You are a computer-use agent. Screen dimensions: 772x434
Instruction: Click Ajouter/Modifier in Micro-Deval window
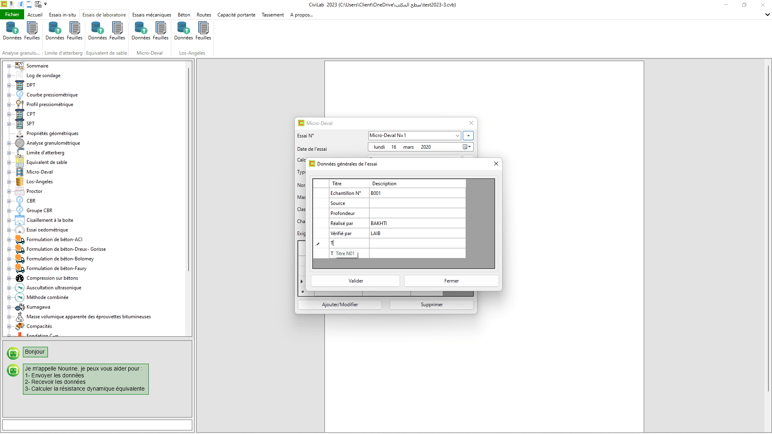(340, 305)
